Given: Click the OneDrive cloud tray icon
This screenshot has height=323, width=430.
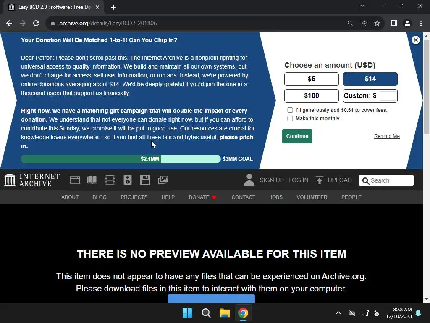Looking at the screenshot, I should (352, 313).
